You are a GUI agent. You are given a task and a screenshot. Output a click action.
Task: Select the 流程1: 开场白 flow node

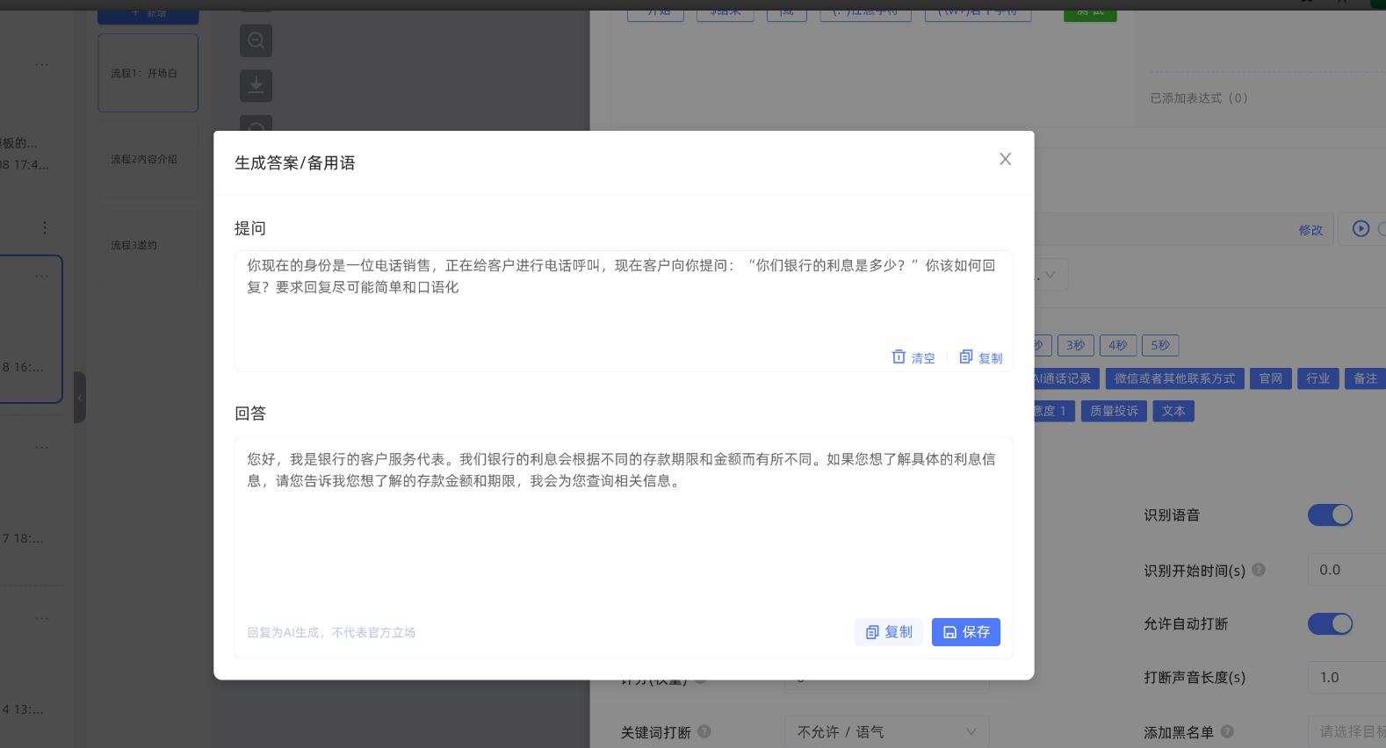coord(148,73)
